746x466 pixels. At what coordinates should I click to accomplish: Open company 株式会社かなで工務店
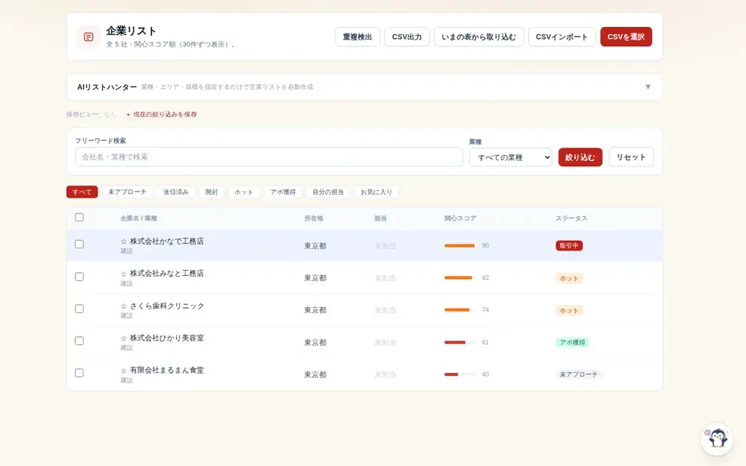[166, 241]
